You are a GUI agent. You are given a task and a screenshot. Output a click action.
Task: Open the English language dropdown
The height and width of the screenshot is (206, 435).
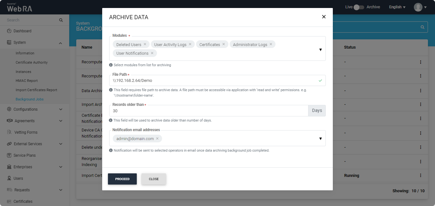[397, 7]
